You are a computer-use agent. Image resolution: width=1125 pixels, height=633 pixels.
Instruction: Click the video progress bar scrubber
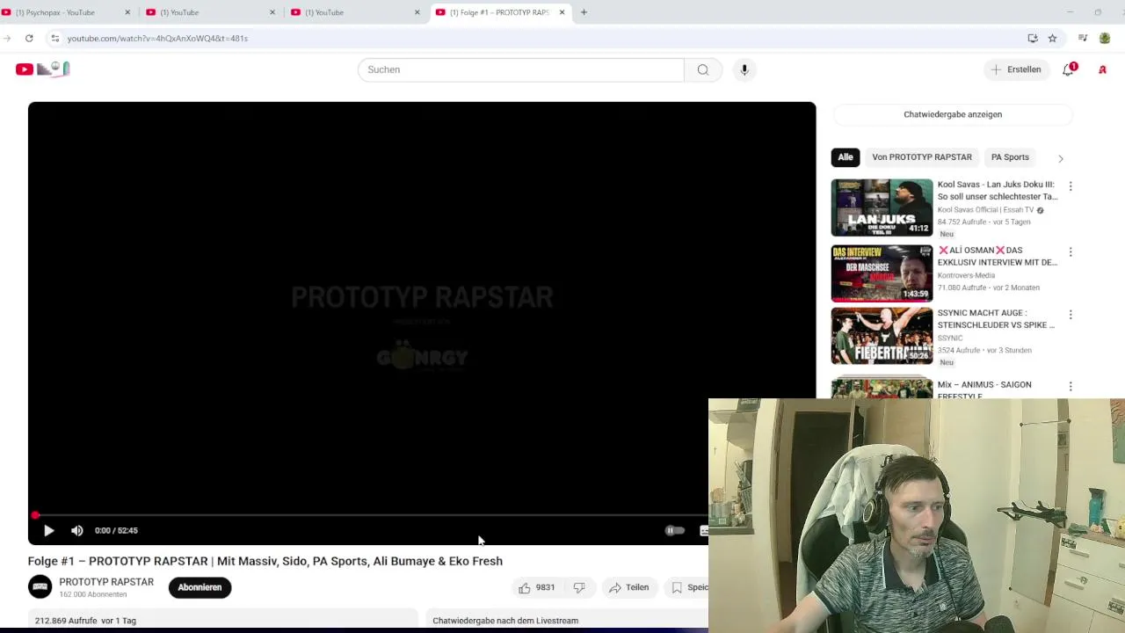pos(35,515)
